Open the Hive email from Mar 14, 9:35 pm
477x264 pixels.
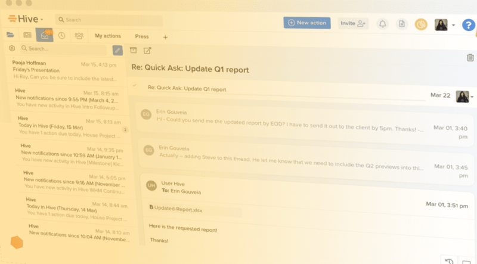(x=72, y=154)
